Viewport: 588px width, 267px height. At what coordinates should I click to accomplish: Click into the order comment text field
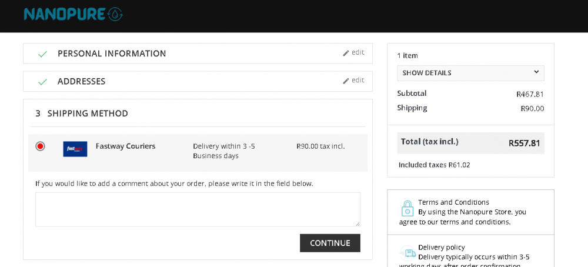point(198,209)
